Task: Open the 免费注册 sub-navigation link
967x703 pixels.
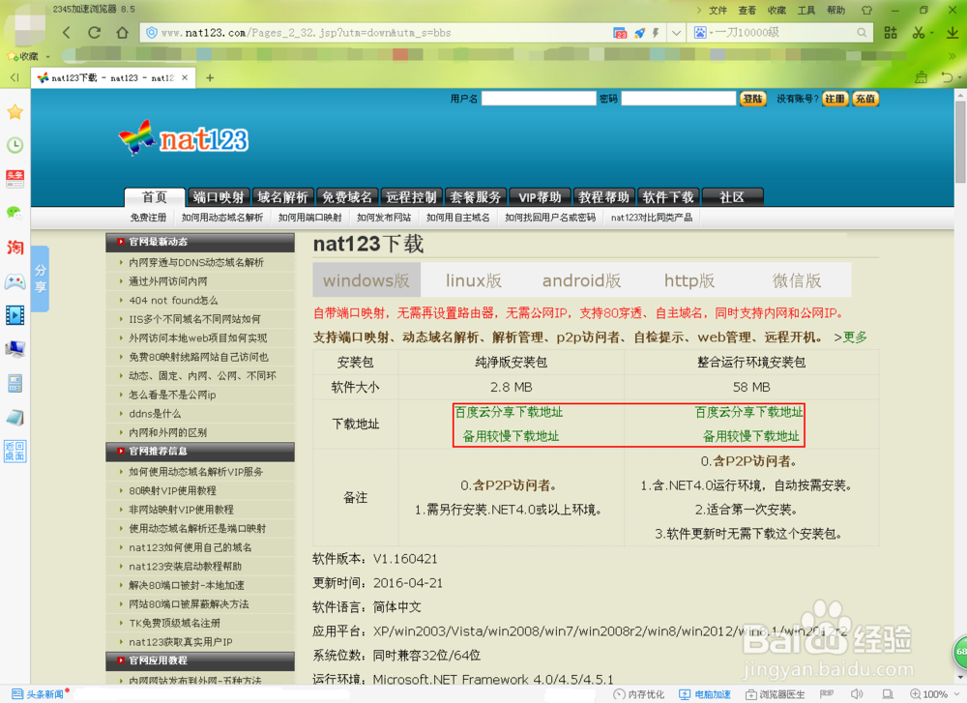Action: click(x=148, y=218)
